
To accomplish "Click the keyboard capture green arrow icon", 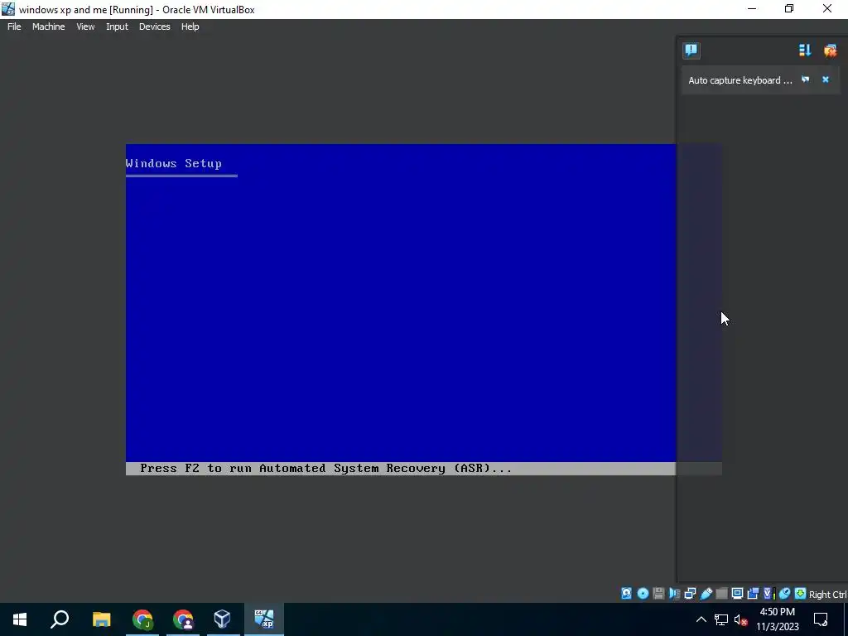I will coord(801,593).
